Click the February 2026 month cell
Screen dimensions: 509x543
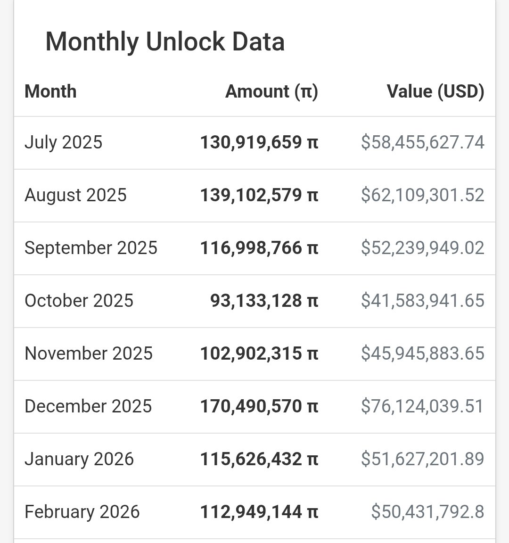coord(82,512)
